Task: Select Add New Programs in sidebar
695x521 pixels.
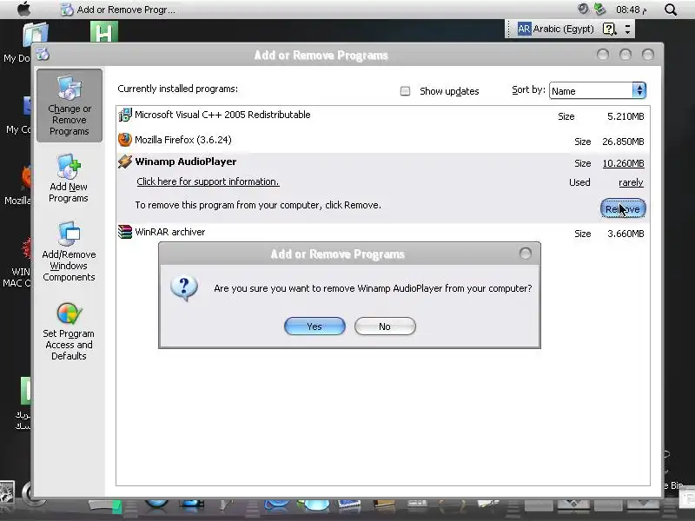Action: tap(69, 178)
